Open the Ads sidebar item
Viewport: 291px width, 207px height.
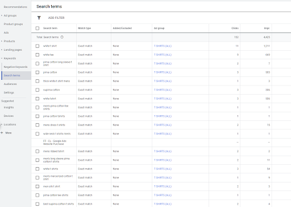point(6,33)
